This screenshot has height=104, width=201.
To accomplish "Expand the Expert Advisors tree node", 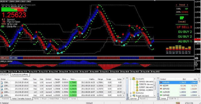I will 131,96.
